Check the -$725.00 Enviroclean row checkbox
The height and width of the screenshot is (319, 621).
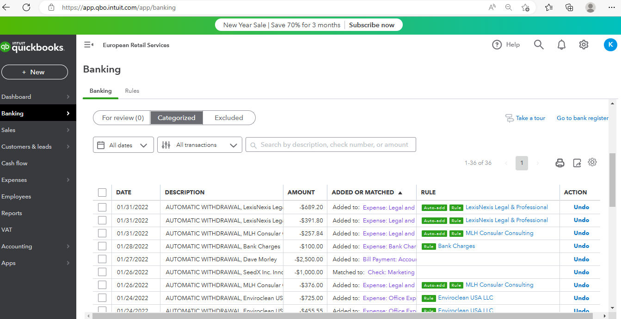click(102, 298)
